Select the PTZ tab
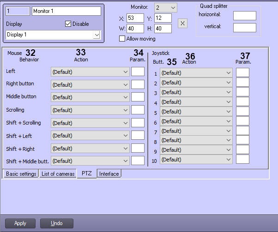The width and height of the screenshot is (278, 232). click(87, 173)
